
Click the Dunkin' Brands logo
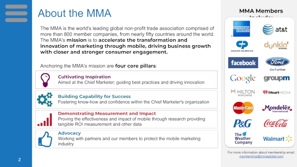click(x=276, y=45)
